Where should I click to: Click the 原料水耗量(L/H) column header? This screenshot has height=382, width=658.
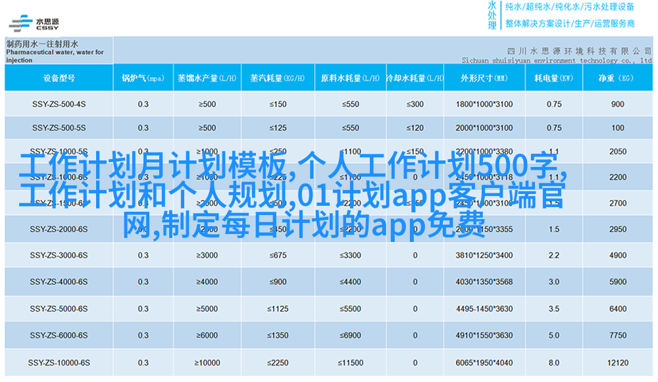[x=349, y=78]
